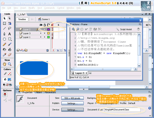Toggle lock all layers padlock icon
Viewport: 154px width, 118px height.
[45, 25]
